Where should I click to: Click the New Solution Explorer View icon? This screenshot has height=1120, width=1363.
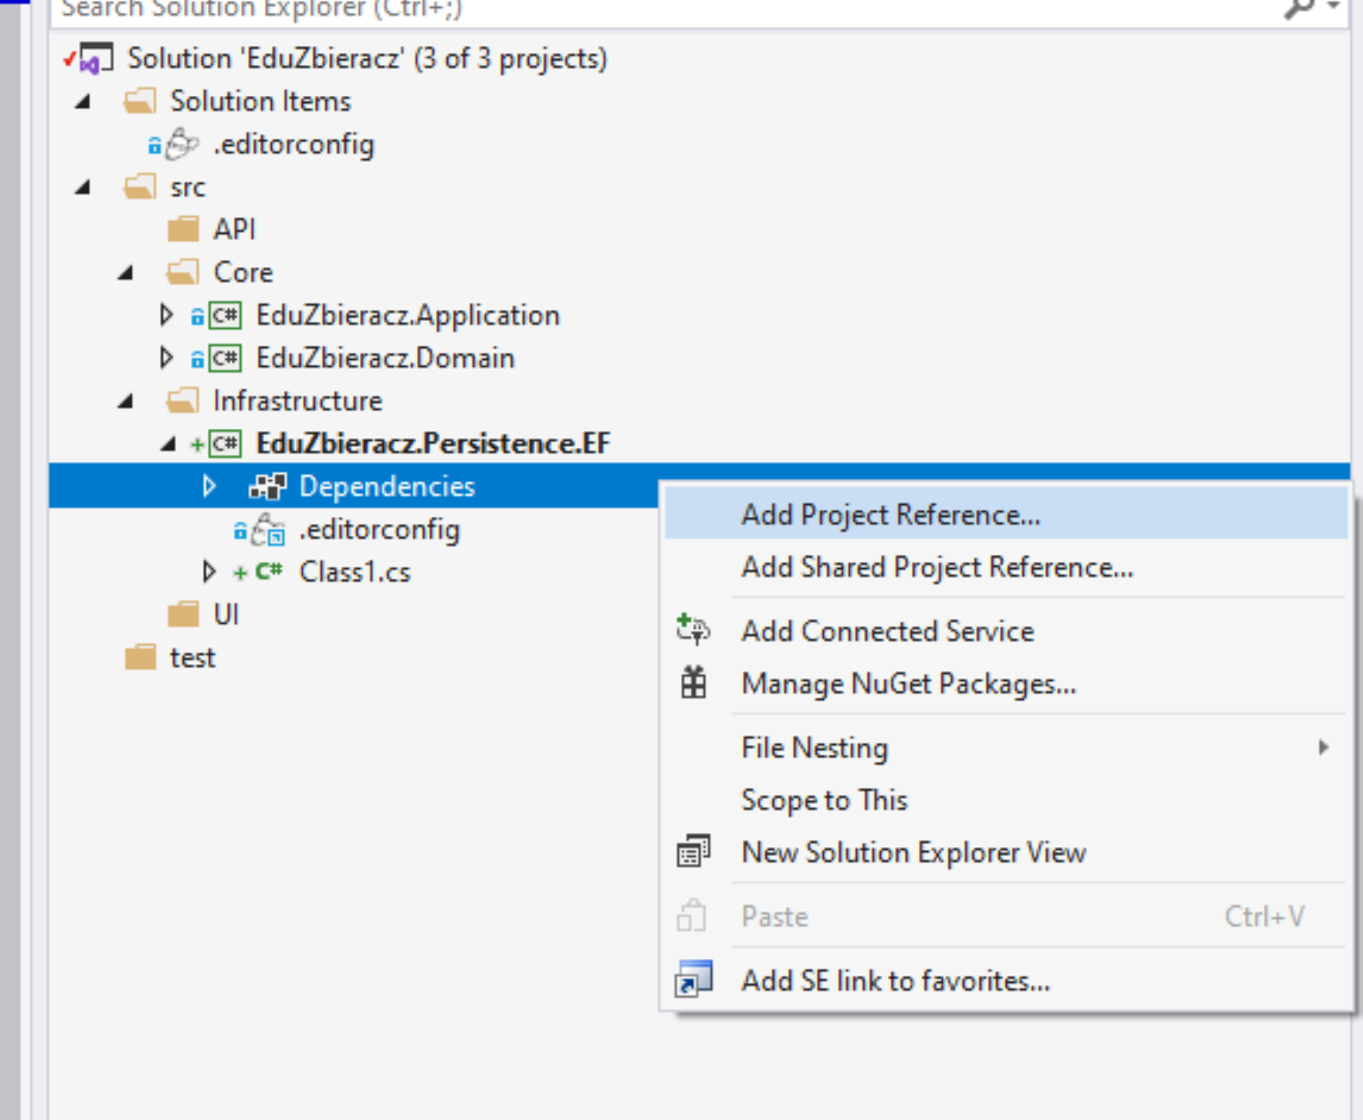click(x=693, y=851)
